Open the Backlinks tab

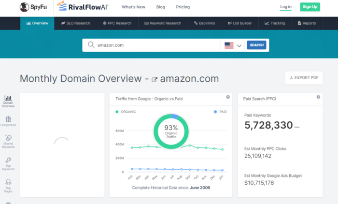(x=204, y=23)
